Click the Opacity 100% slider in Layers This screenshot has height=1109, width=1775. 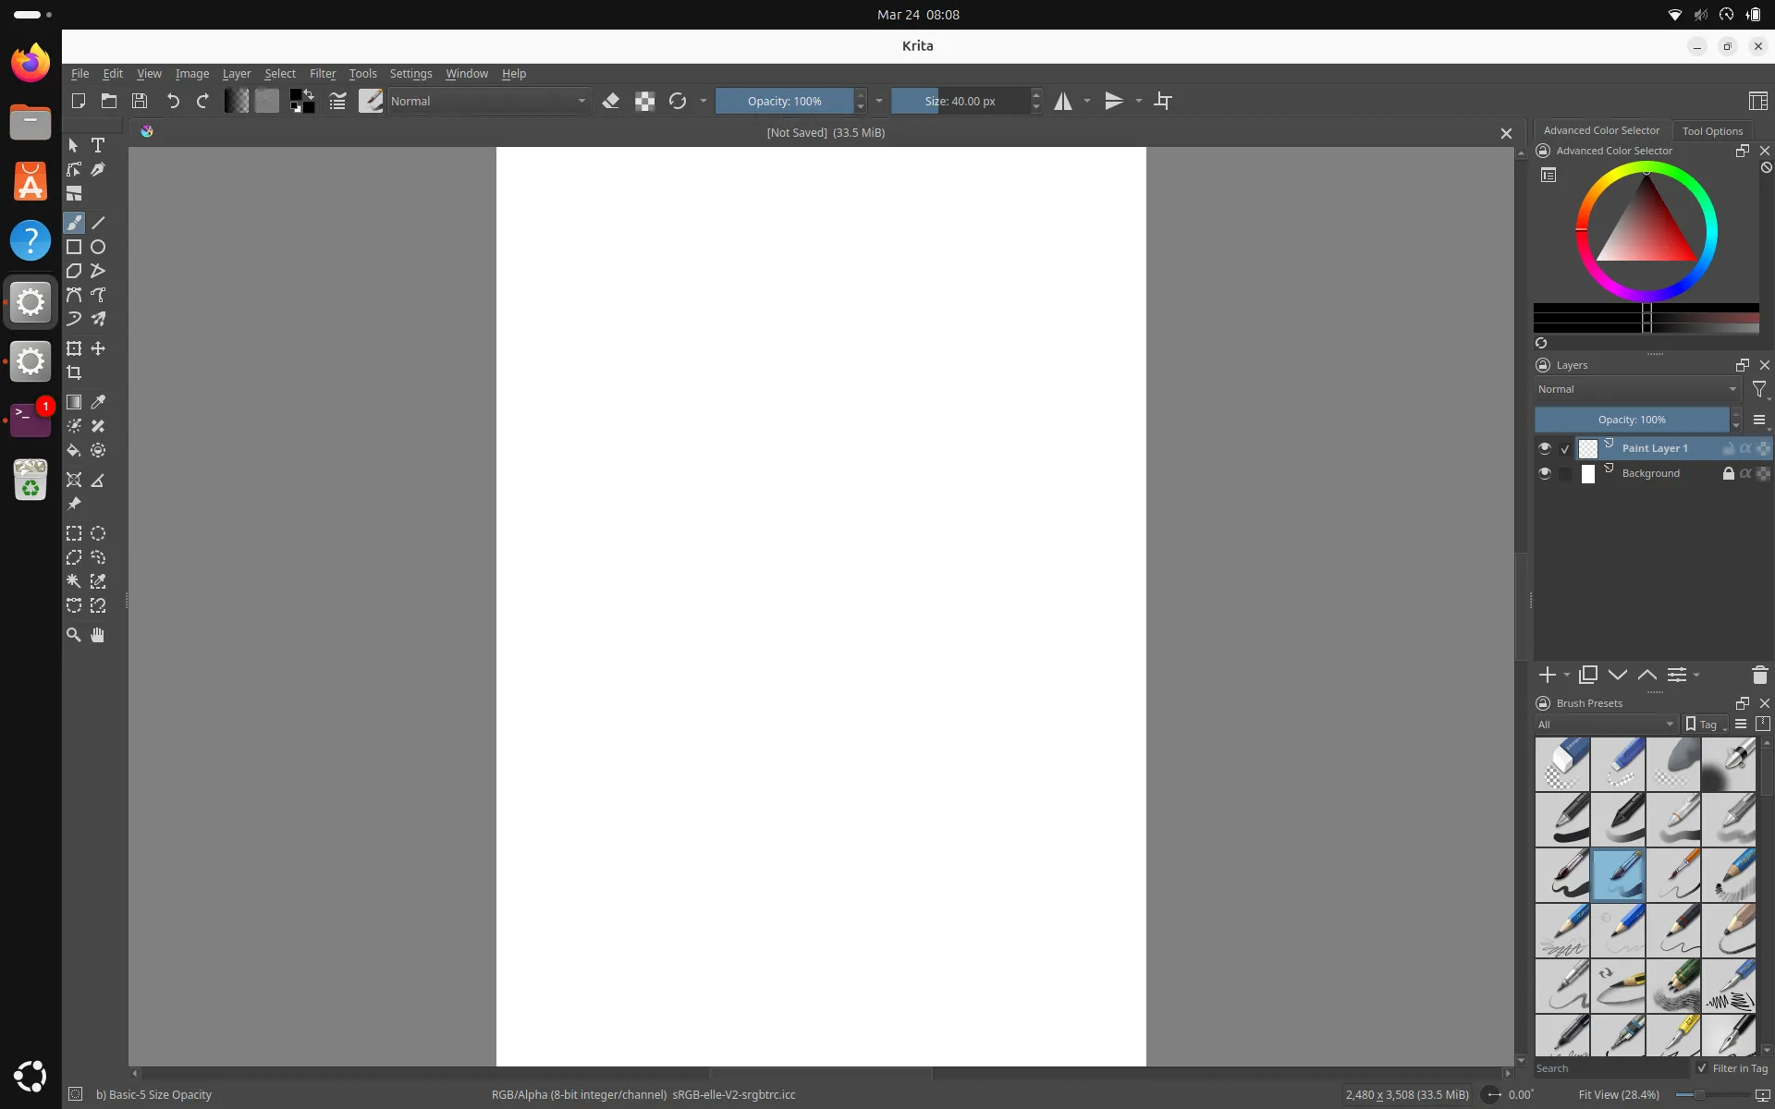click(1632, 420)
